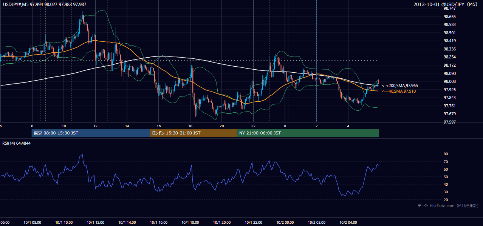Click the '10/1 22:00' bottom timeline label
Viewport: 483px width, 226px height.
coord(253,222)
